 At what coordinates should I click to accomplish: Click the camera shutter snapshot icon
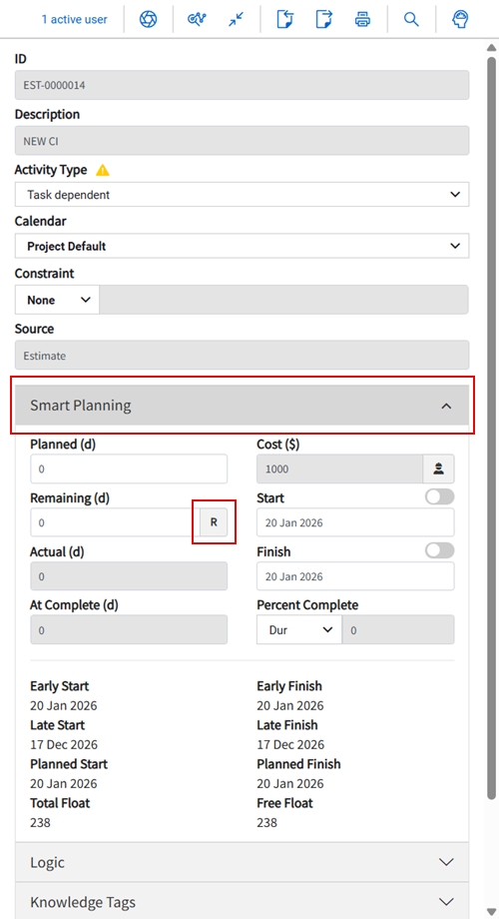pyautogui.click(x=148, y=19)
